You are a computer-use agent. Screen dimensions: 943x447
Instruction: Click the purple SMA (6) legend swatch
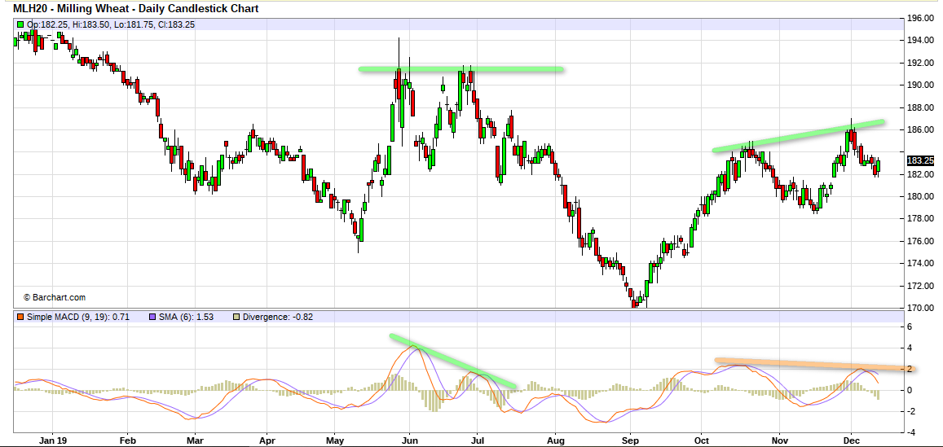pyautogui.click(x=152, y=317)
